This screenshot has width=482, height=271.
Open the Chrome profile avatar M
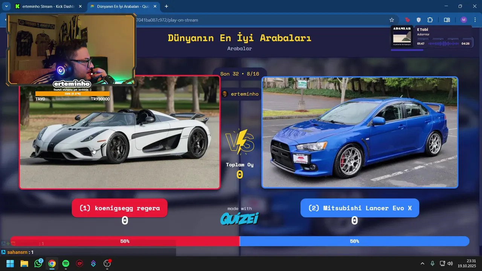tap(464, 20)
